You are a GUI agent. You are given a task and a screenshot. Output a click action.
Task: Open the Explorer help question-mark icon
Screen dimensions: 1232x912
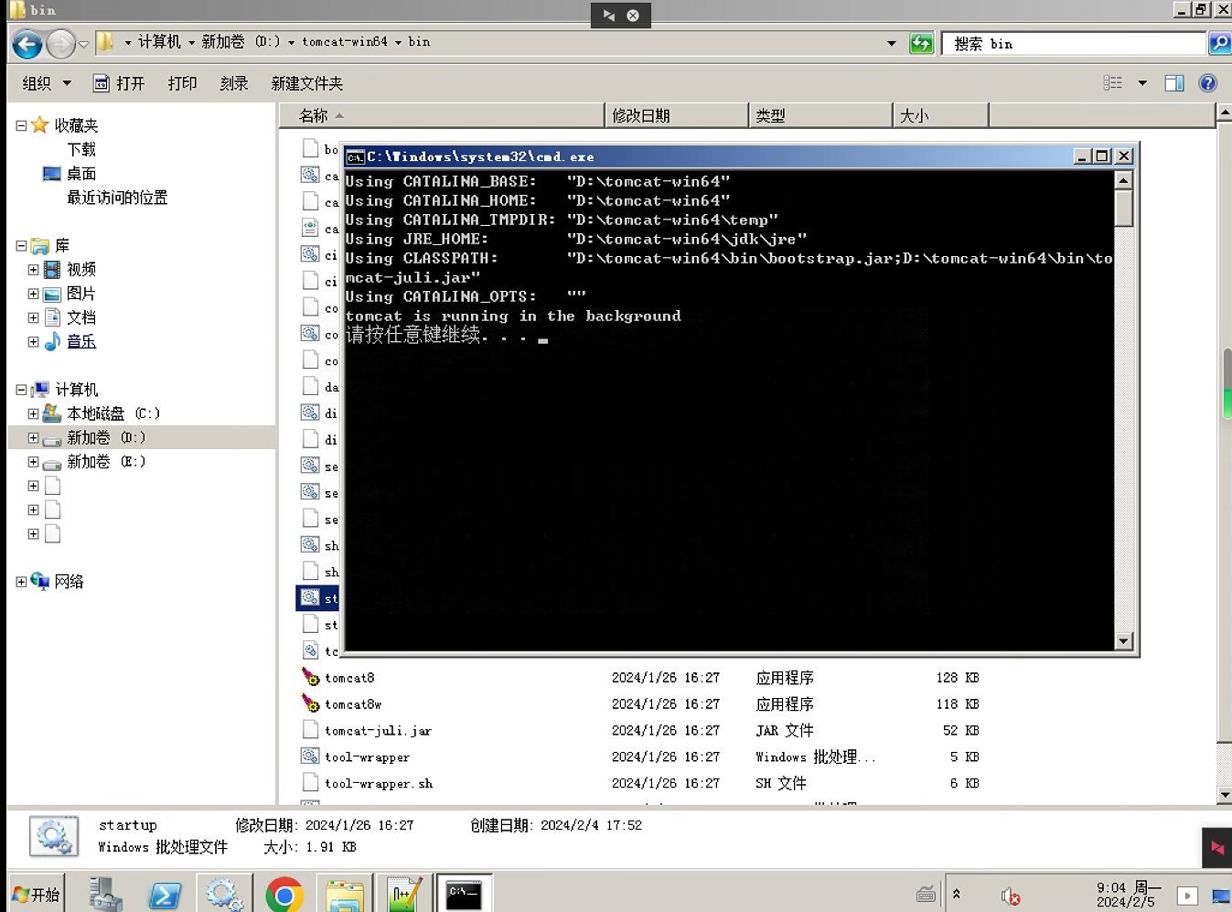pos(1207,83)
